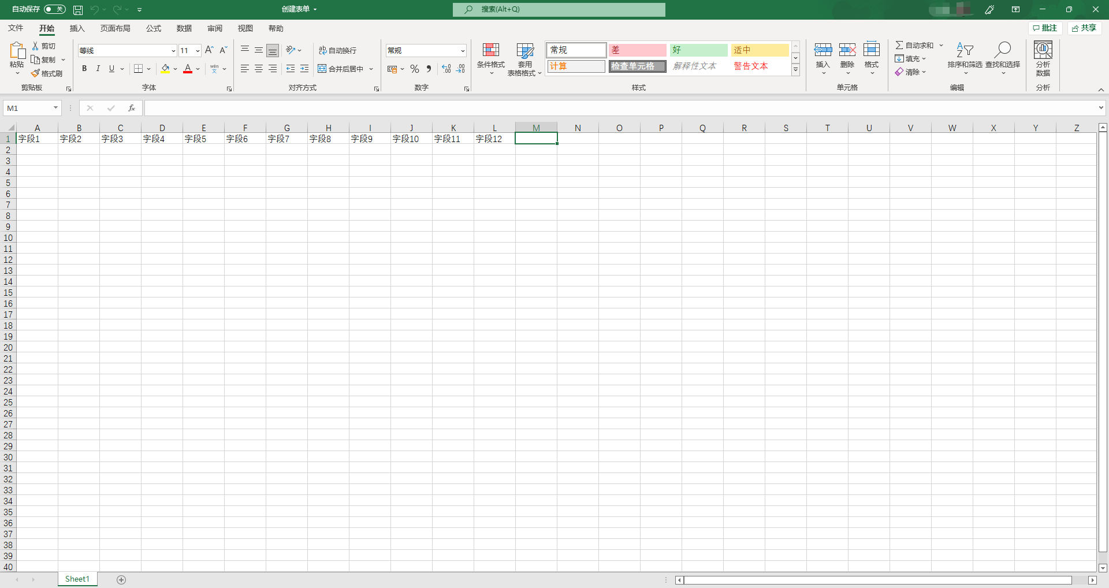
Task: Open the font size dropdown
Action: click(x=198, y=51)
